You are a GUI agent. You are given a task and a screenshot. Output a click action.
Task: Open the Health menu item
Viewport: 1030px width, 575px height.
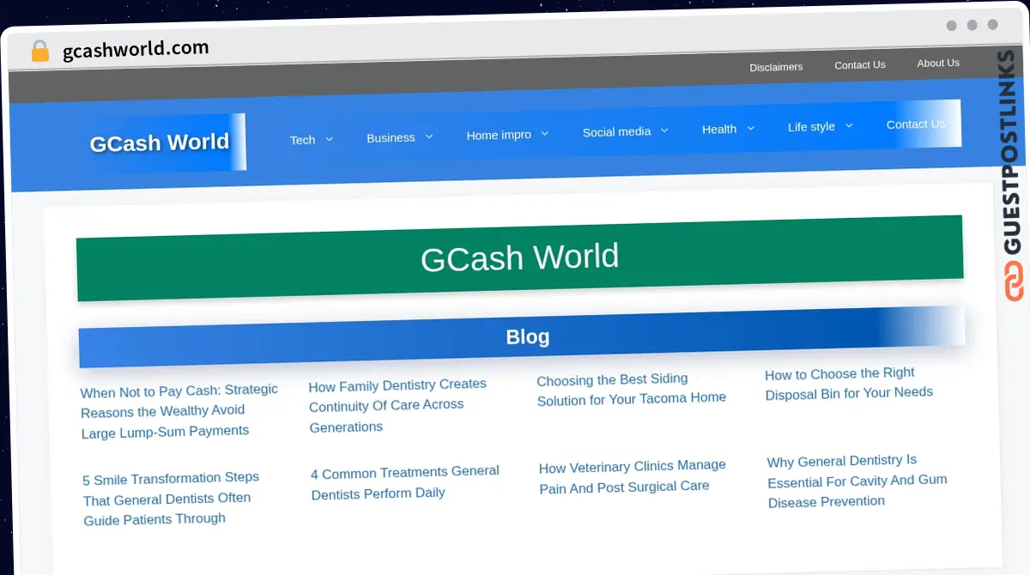coord(719,129)
